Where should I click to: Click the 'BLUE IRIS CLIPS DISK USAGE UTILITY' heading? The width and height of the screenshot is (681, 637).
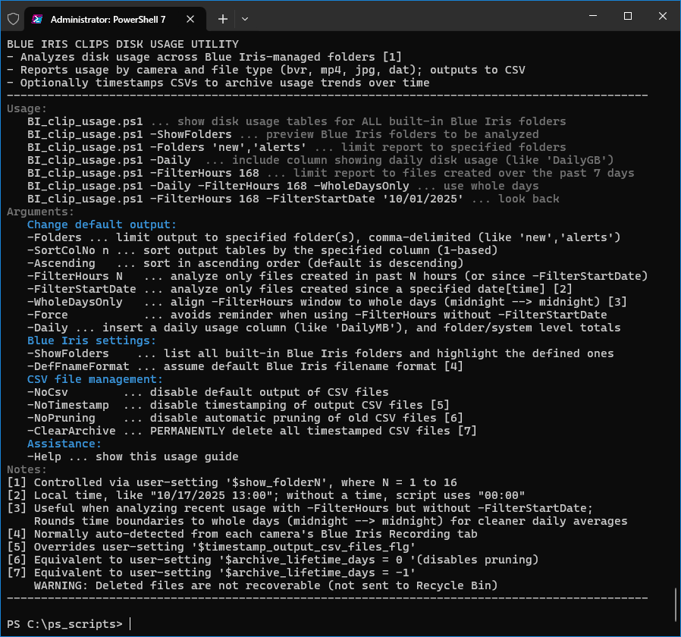point(123,44)
